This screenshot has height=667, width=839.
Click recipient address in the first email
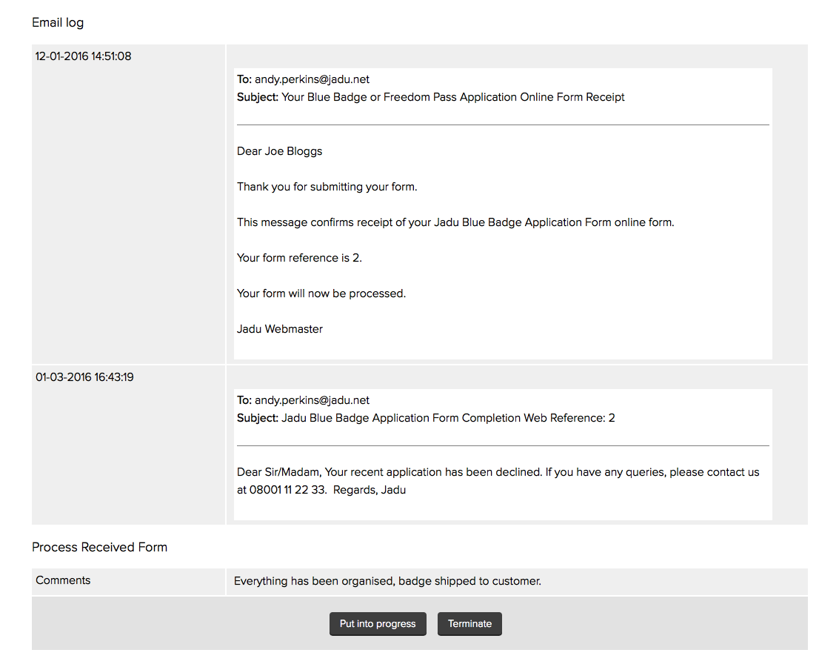click(312, 79)
